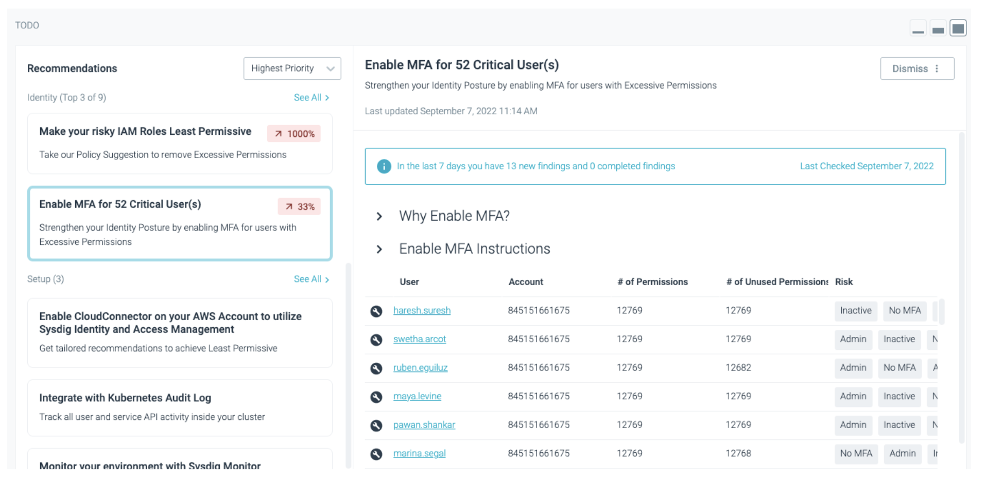
Task: Open the kebab menu beside Dismiss
Action: [937, 68]
